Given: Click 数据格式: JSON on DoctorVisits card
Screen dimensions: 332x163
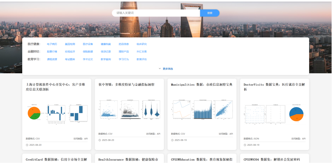Looking at the screenshot, I should click(x=251, y=139).
